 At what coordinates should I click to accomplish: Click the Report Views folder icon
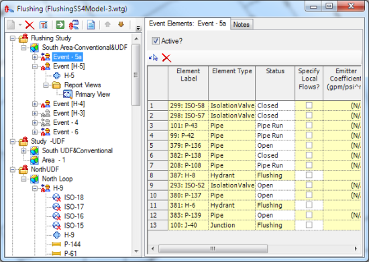[x=56, y=85]
